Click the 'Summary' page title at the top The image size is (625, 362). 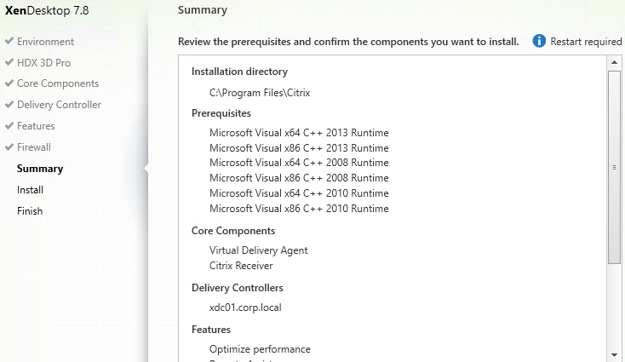coord(203,10)
